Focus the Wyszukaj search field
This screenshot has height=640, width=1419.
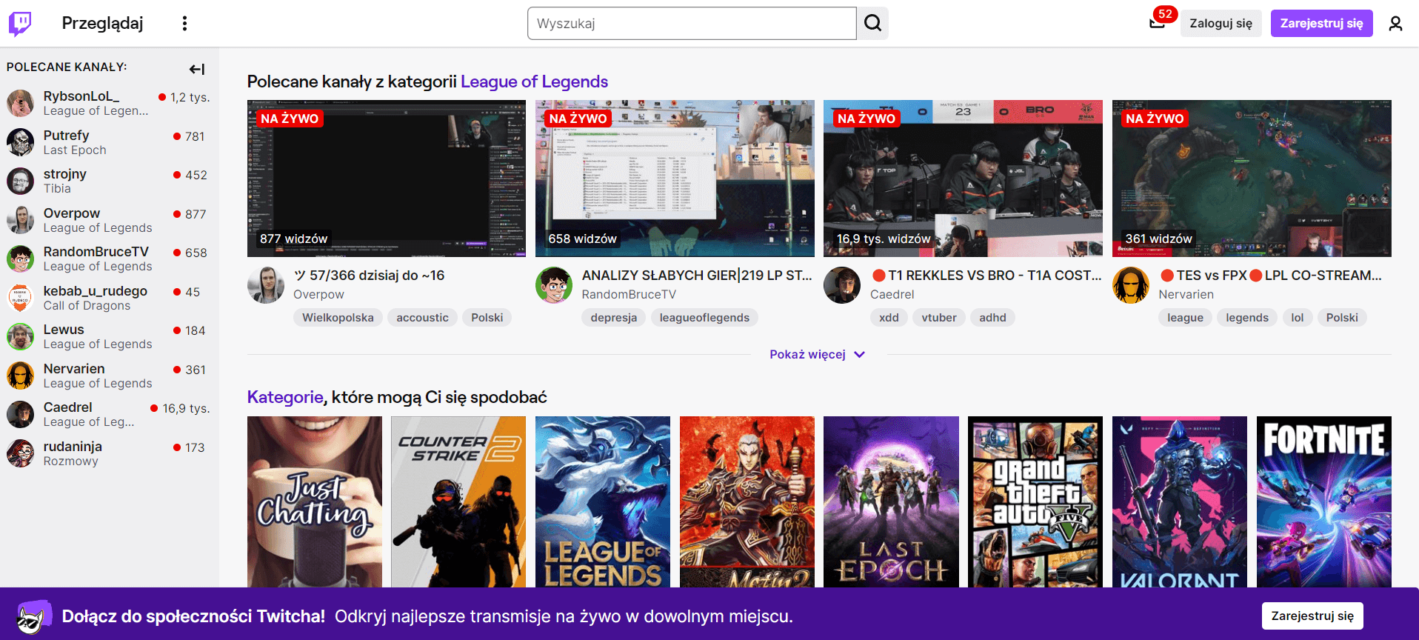(692, 23)
